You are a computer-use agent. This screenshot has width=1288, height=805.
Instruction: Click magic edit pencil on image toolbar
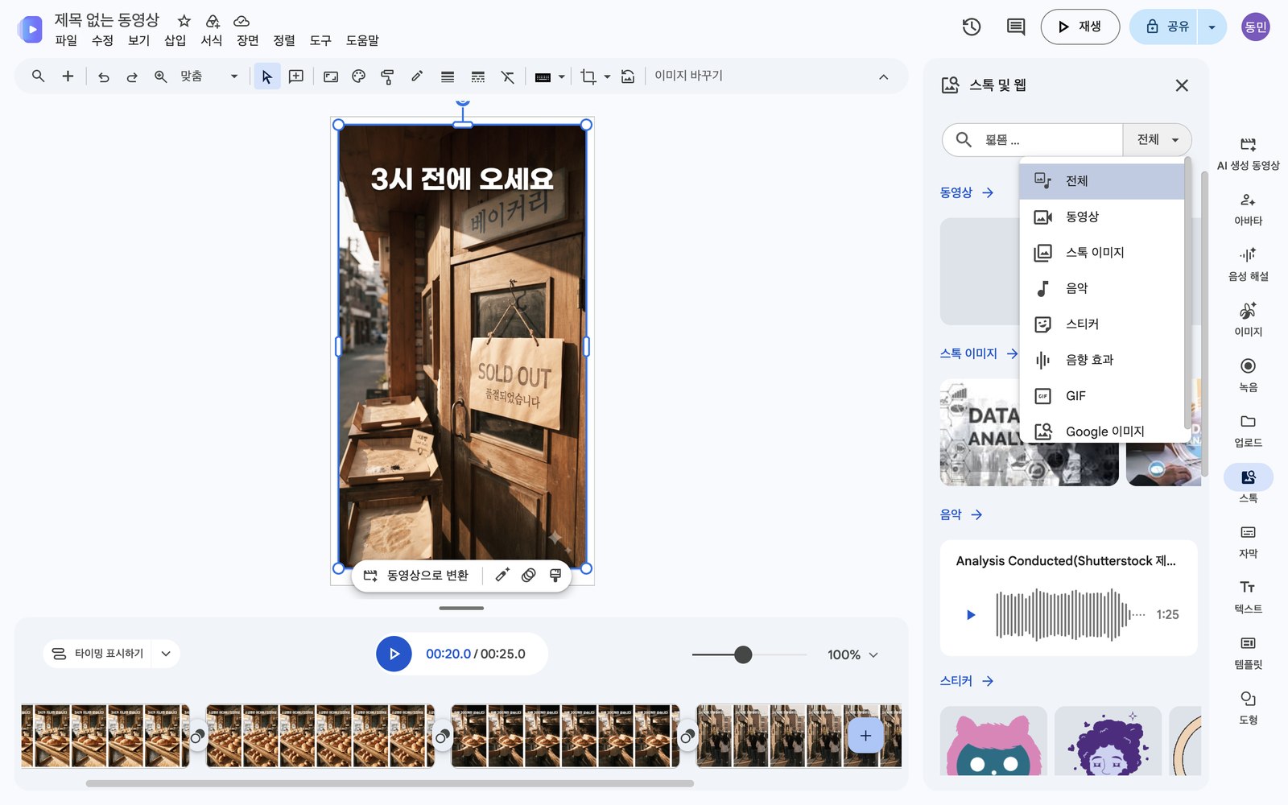502,575
